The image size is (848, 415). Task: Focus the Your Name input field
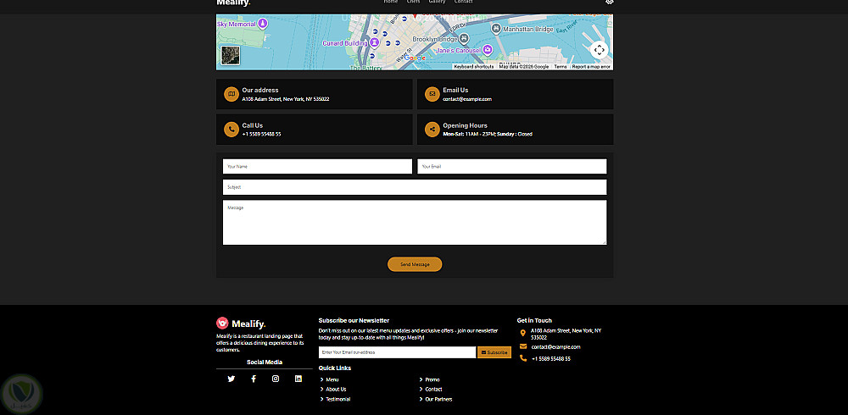(317, 167)
